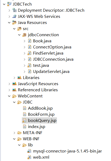This screenshot has height=161, width=111.
Task: Click the Referenced Libraries icon
Action: click(14, 90)
